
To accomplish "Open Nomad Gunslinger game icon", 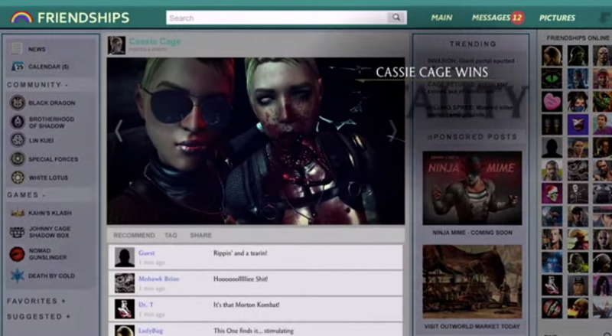I will click(x=17, y=254).
